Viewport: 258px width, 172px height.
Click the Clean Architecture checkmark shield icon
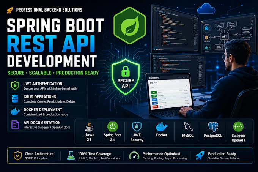point(17,156)
